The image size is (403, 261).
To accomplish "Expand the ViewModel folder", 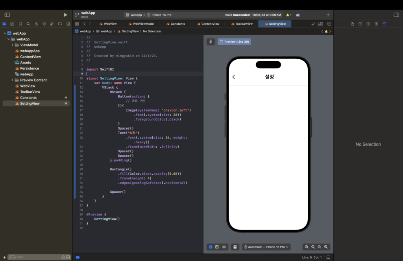I will [12, 45].
